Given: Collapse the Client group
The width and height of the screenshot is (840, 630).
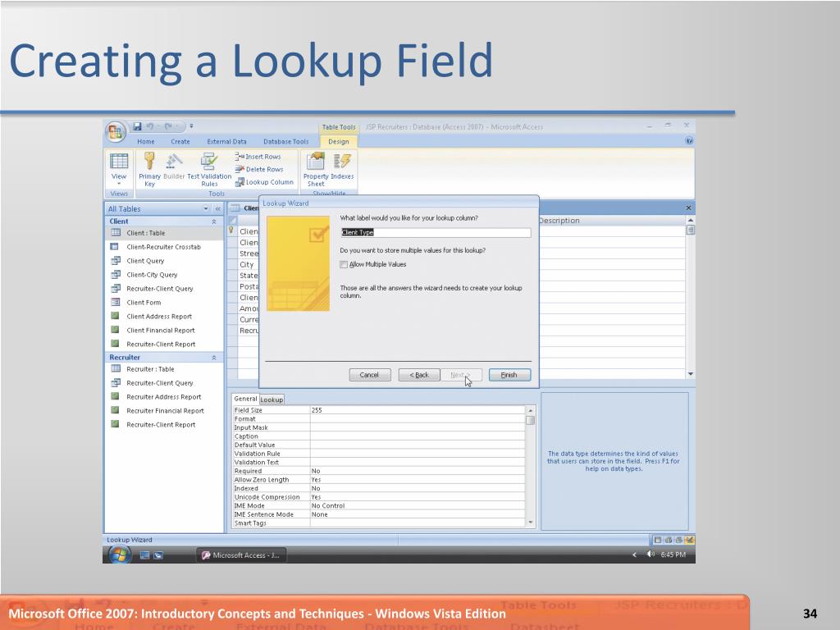Looking at the screenshot, I should pyautogui.click(x=214, y=221).
